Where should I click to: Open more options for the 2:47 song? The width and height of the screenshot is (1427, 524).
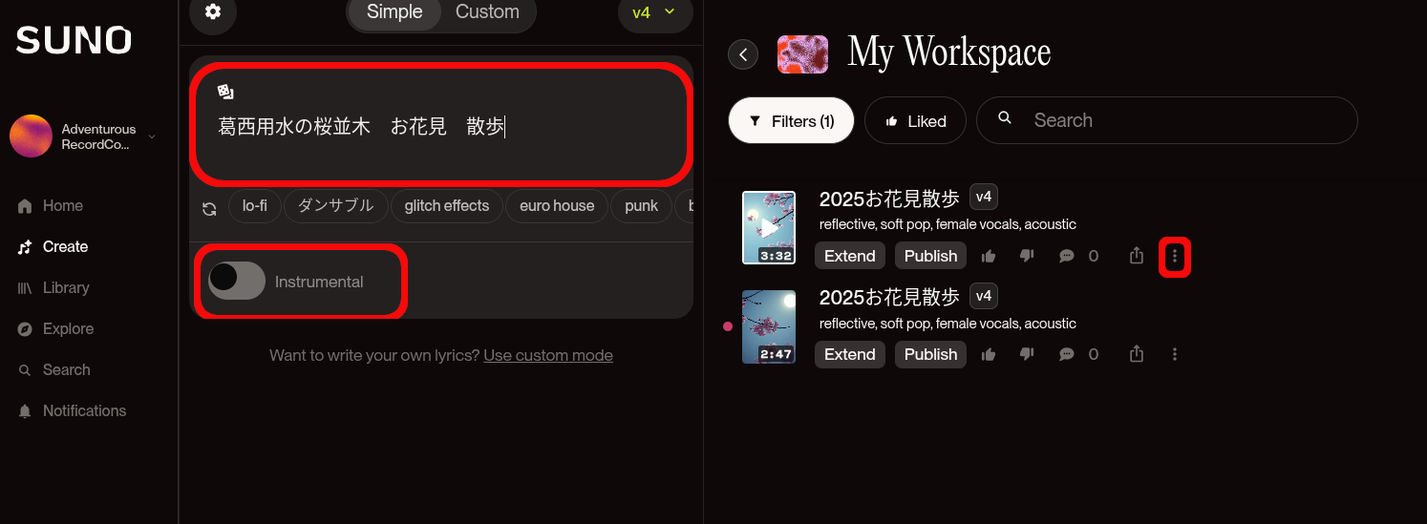(1175, 354)
